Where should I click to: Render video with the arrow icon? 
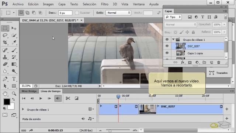click(31, 130)
